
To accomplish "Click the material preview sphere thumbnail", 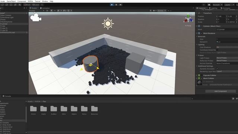I will 199,83.
